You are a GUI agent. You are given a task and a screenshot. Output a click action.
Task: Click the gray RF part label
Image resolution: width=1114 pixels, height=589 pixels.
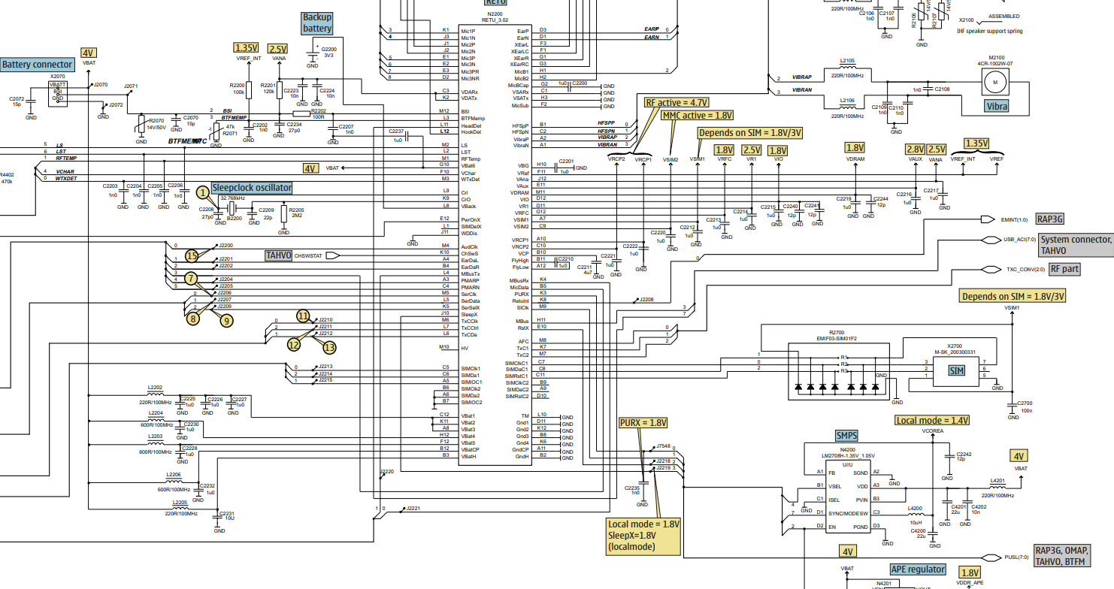click(x=1064, y=268)
